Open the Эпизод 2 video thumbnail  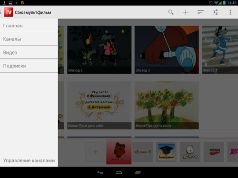pyautogui.click(x=99, y=50)
